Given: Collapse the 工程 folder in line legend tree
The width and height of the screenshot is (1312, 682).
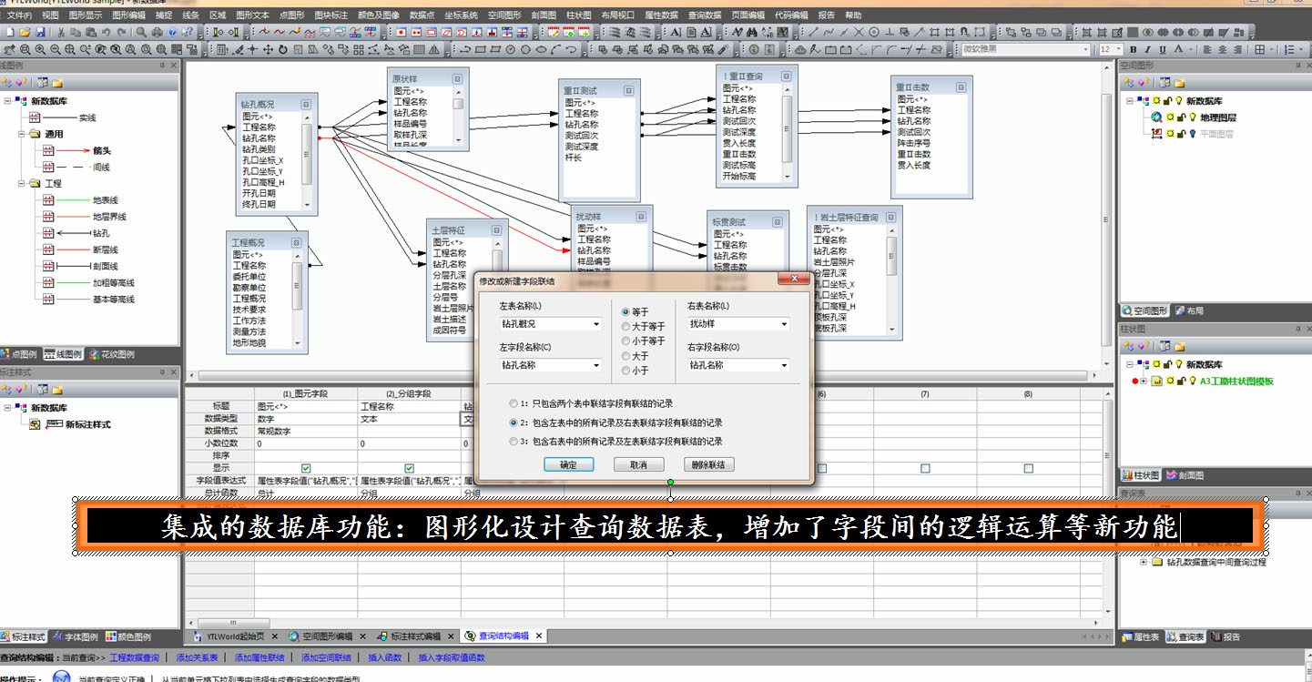Looking at the screenshot, I should point(20,183).
